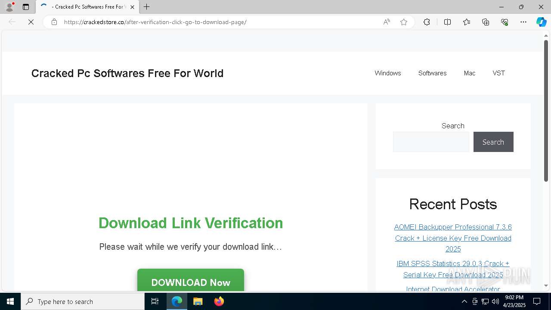Open the notification center icon
Viewport: 551px width, 310px height.
537,301
